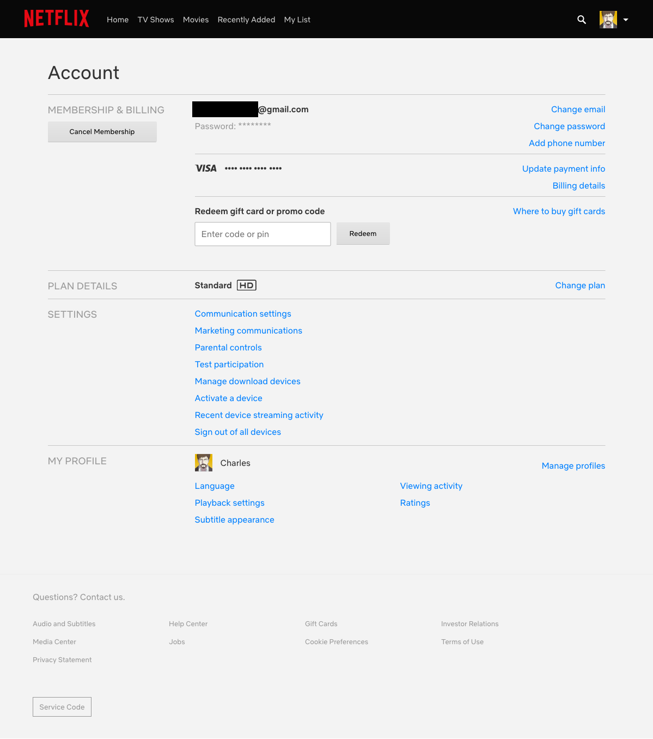Screen dimensions: 653x739
Task: Open Viewing activity link
Action: (x=431, y=486)
